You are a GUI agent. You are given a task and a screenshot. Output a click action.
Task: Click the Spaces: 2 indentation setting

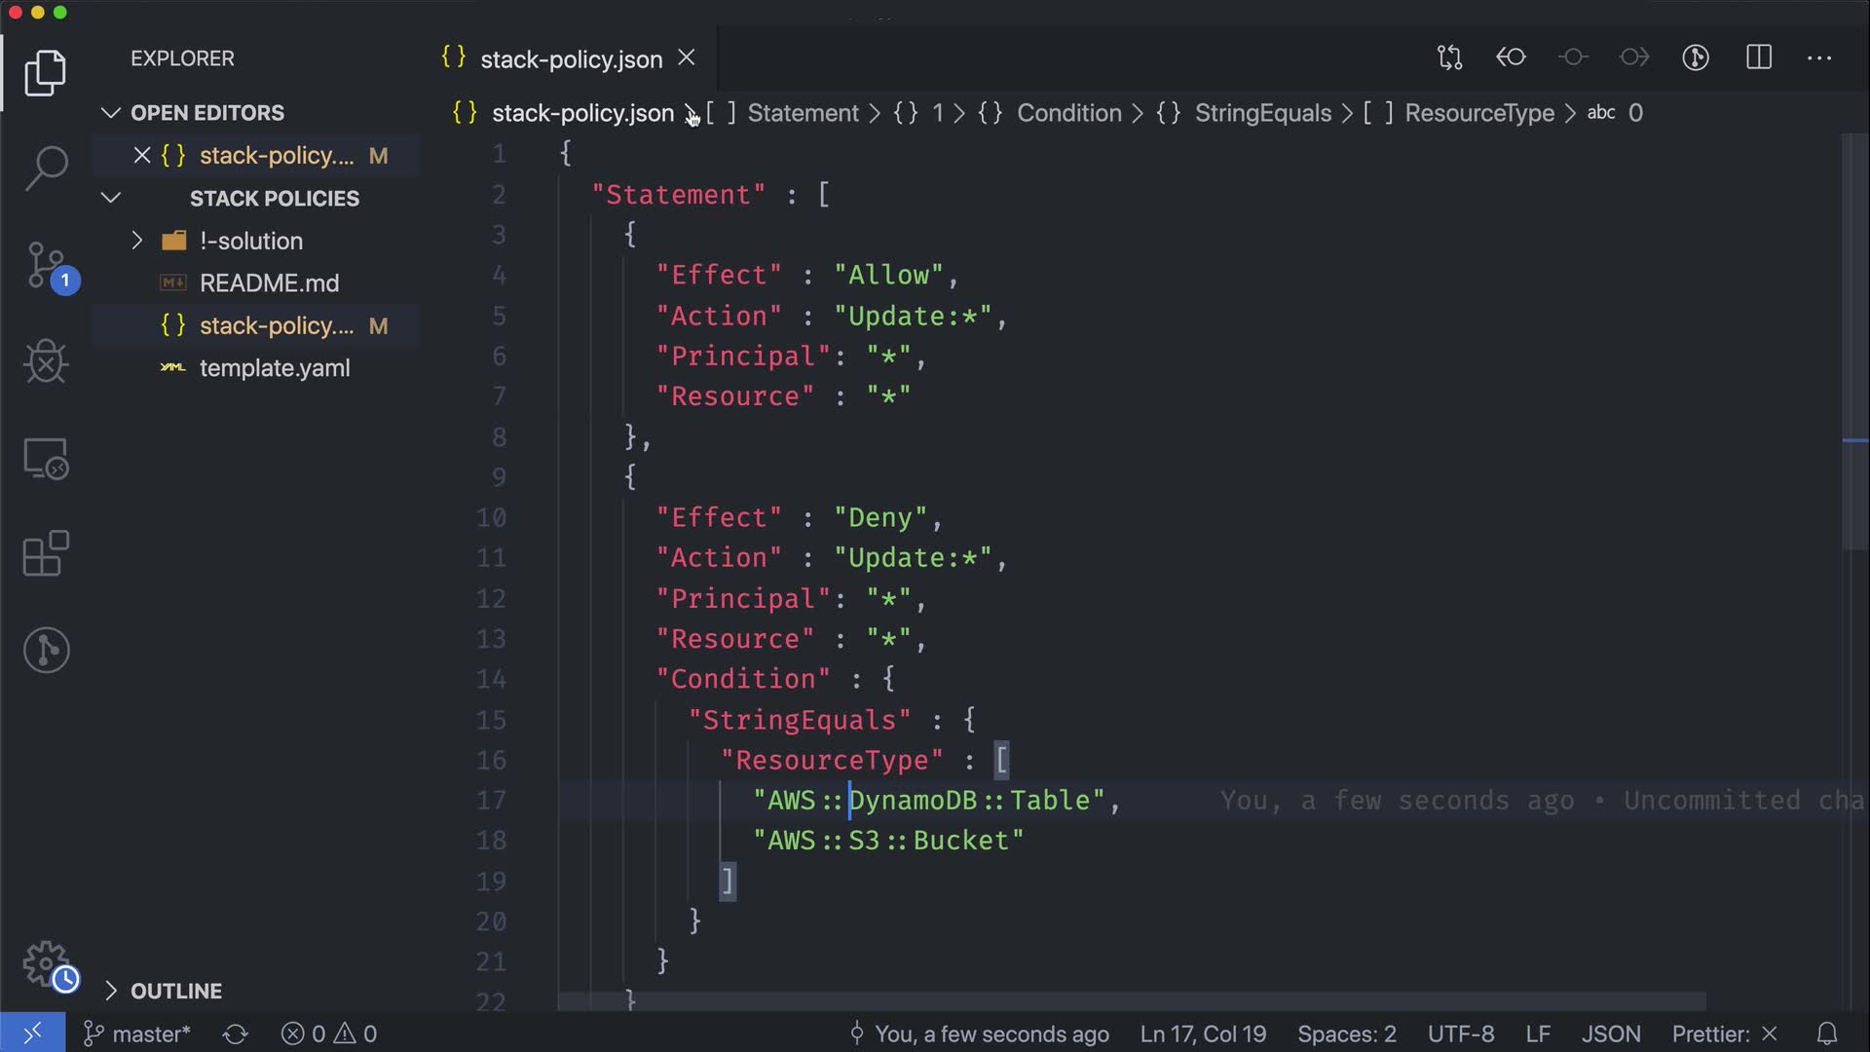(x=1346, y=1033)
